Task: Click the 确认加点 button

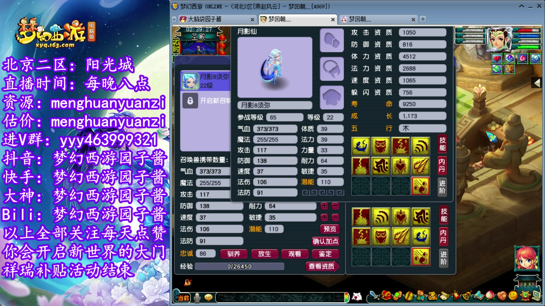Action: pos(326,241)
